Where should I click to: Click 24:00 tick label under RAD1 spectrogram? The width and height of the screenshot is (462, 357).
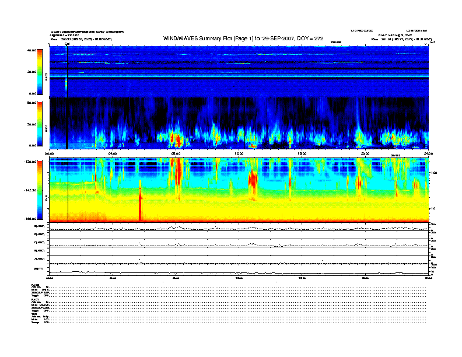click(x=428, y=153)
